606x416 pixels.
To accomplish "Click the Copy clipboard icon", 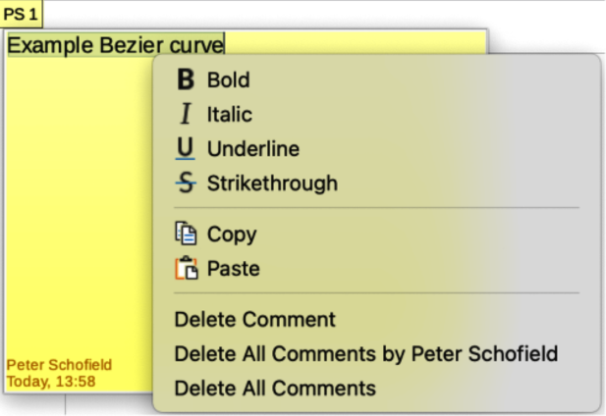I will [186, 234].
